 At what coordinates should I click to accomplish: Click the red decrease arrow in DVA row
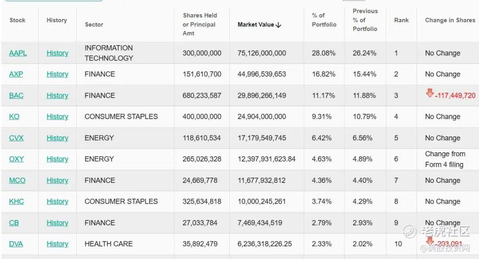tap(429, 240)
